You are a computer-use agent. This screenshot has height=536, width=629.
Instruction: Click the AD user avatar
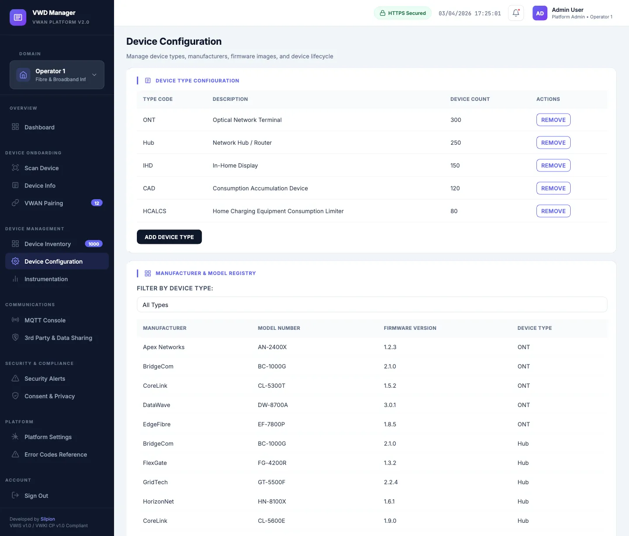point(540,13)
